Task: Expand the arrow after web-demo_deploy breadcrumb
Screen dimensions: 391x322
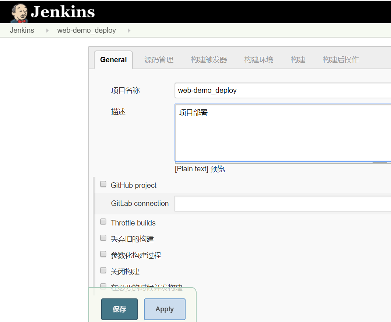Action: point(129,31)
